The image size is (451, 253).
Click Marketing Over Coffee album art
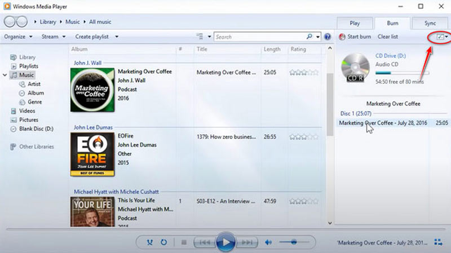92,90
